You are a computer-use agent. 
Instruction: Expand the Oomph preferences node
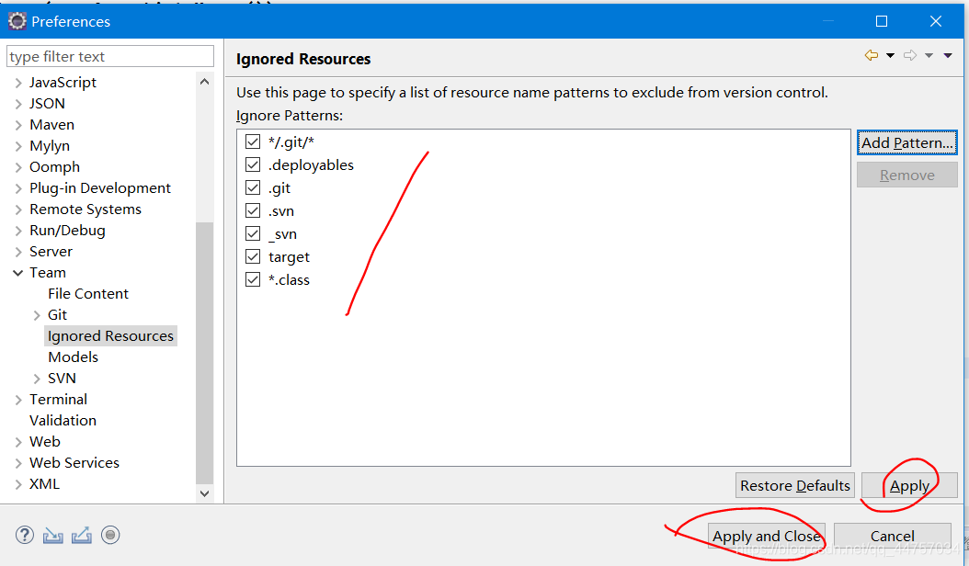[x=17, y=167]
